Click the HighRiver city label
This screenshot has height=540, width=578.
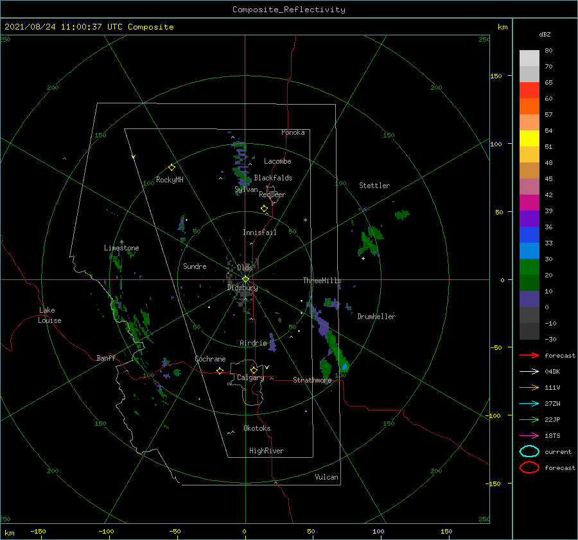(267, 451)
